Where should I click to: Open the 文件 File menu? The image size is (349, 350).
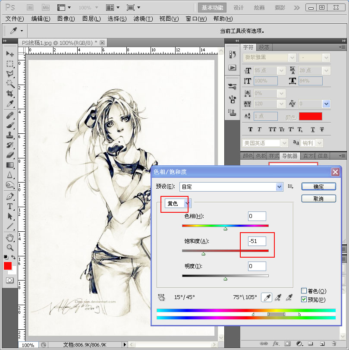point(15,19)
